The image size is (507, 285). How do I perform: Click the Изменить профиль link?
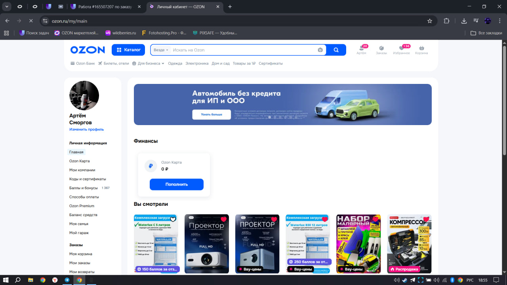[86, 129]
